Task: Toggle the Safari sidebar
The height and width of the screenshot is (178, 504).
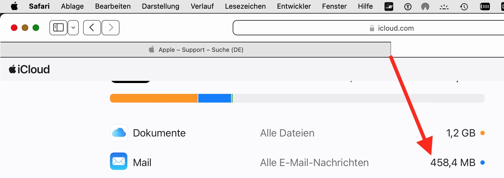Action: pos(58,28)
